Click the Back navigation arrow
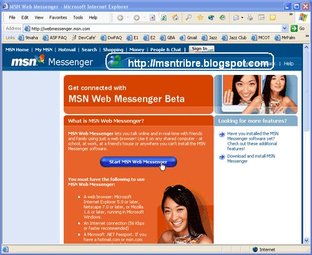 pyautogui.click(x=120, y=18)
